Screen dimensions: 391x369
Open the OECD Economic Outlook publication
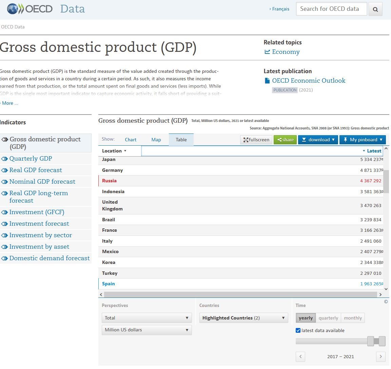[309, 81]
